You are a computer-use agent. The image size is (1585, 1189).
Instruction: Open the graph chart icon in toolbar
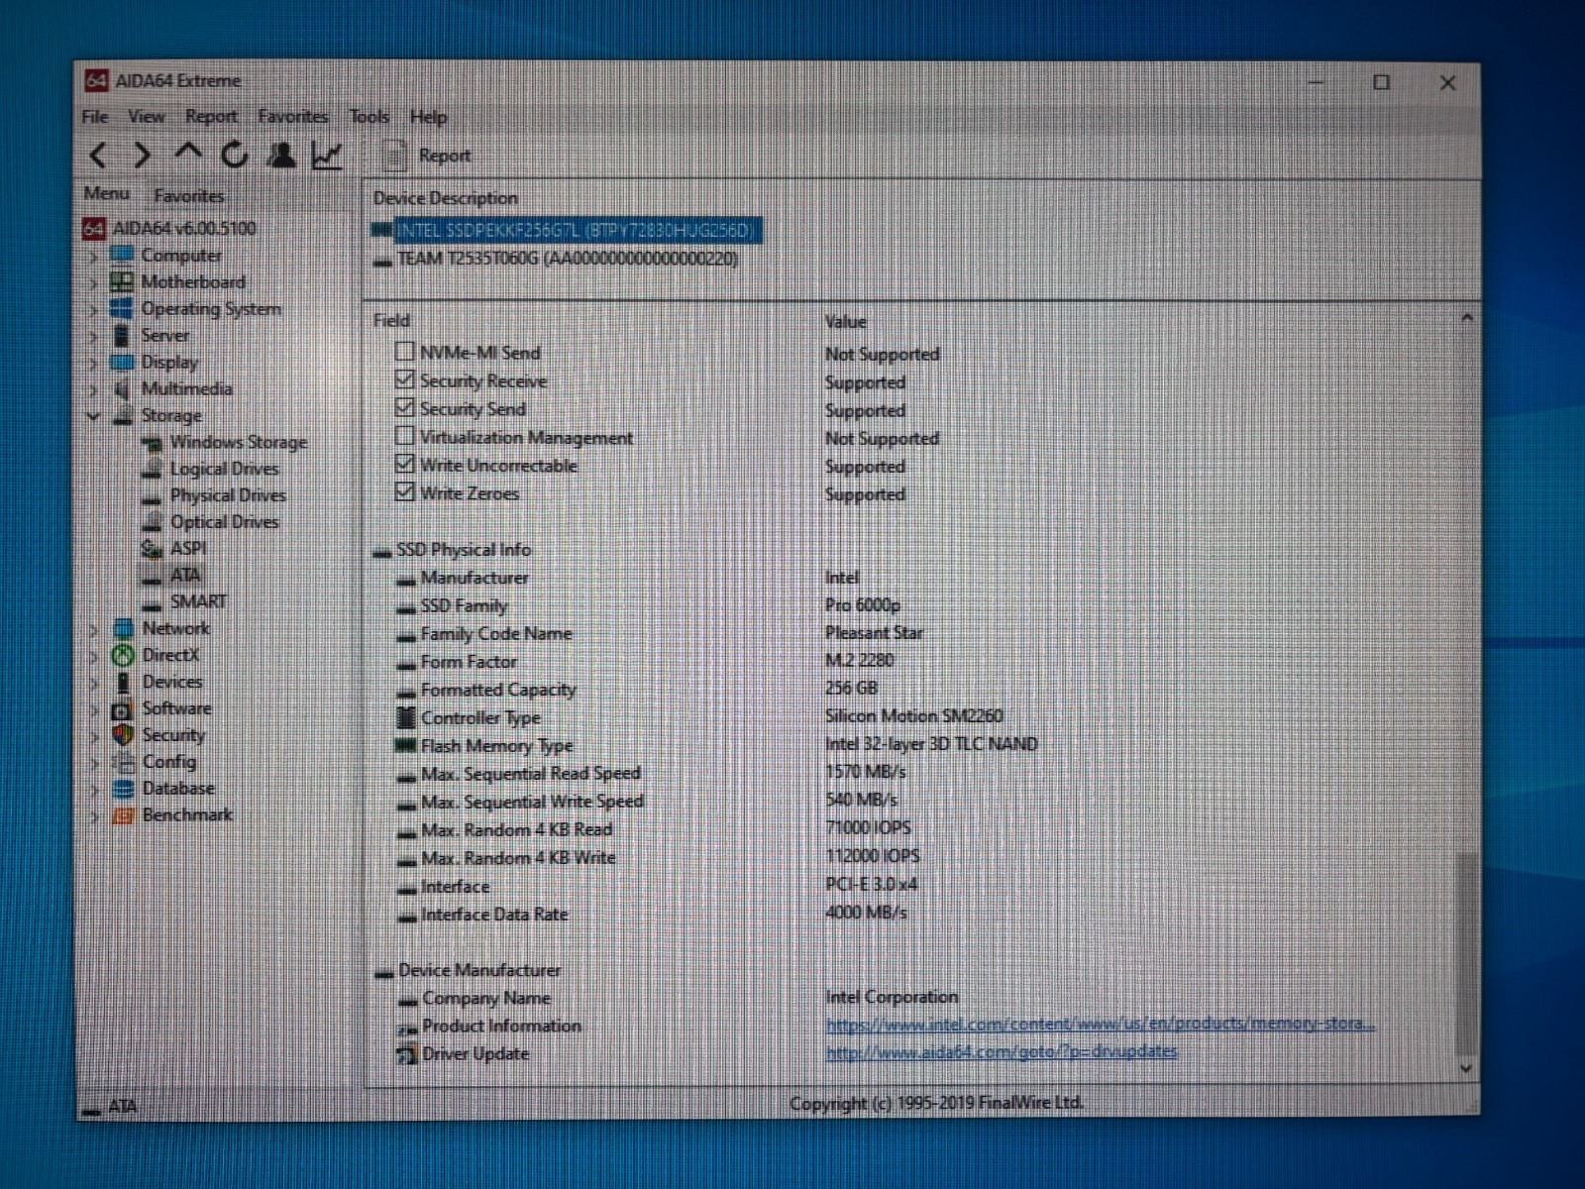pyautogui.click(x=327, y=156)
